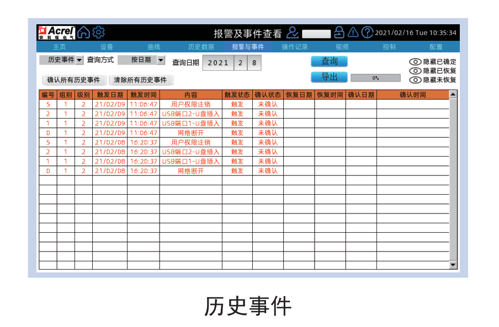
Task: Click the user account icon
Action: point(293,33)
